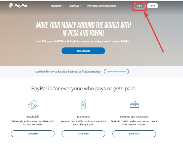Image resolution: width=183 pixels, height=144 pixels.
Task: Click the PayPal logo icon
Action: pos(11,5)
